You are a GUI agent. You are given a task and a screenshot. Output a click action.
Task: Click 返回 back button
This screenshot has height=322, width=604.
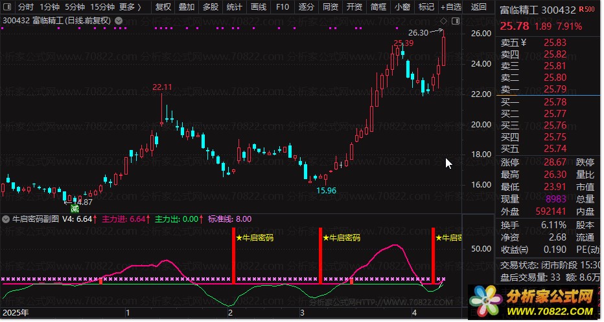pos(478,7)
